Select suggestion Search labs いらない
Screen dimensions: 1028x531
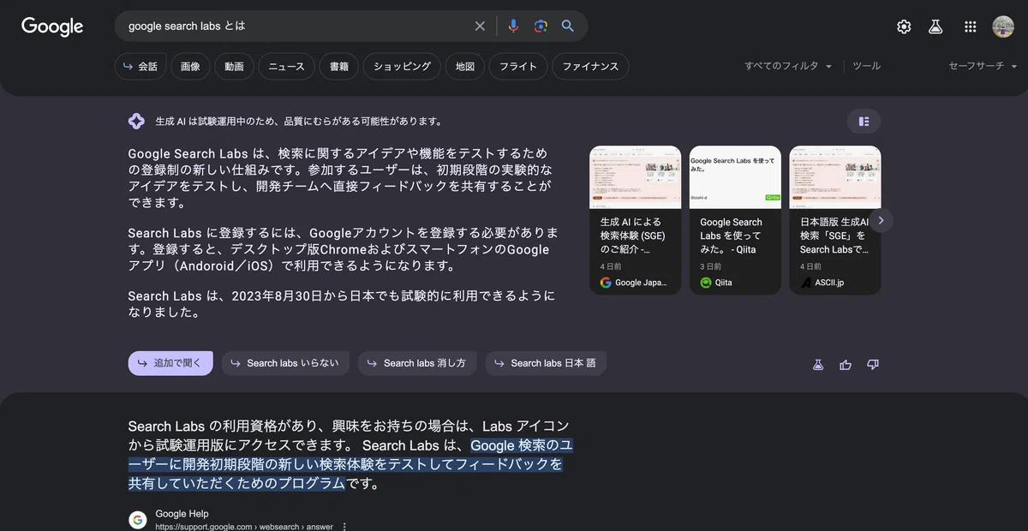(x=286, y=363)
